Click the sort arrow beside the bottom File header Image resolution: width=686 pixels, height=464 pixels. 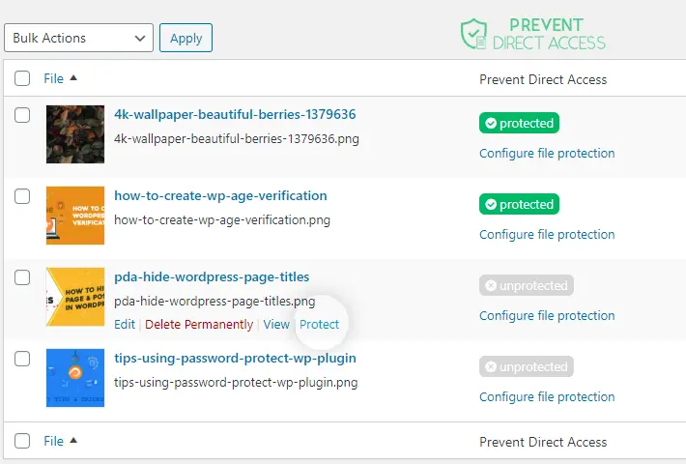[73, 441]
